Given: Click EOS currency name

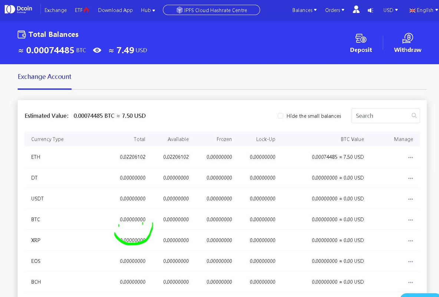Looking at the screenshot, I should point(36,261).
